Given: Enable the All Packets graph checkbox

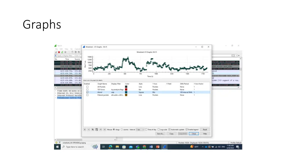Looking at the screenshot, I should 87,87.
